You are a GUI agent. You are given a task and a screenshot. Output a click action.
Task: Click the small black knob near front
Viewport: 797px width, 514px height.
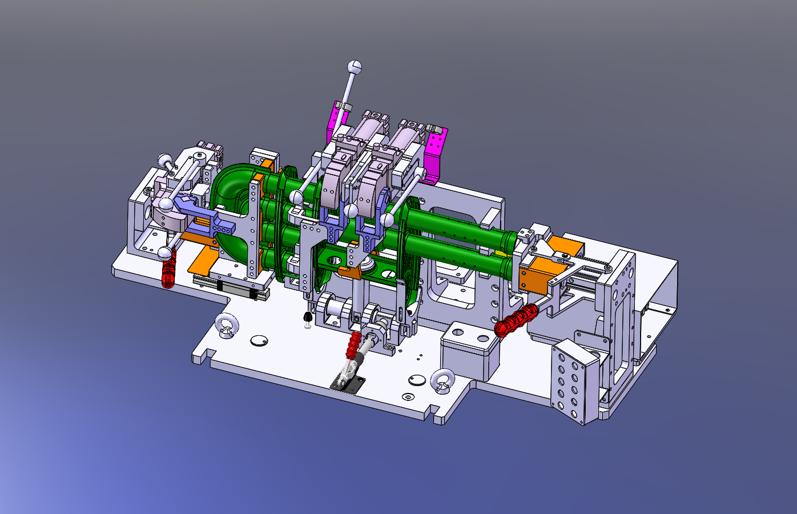(308, 318)
